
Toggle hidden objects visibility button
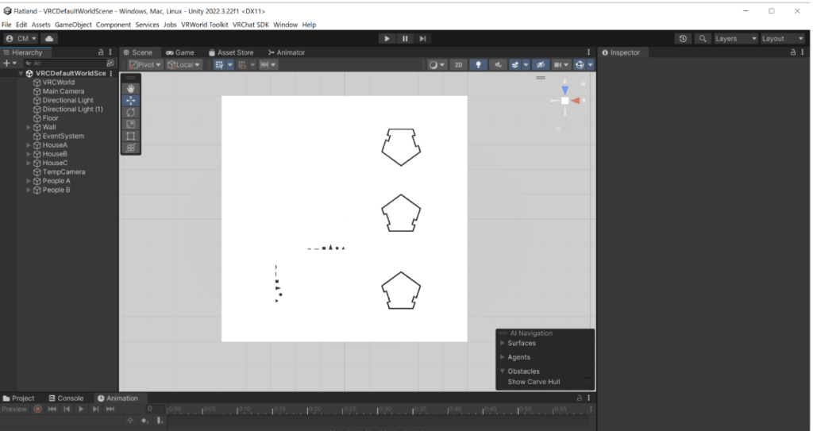540,65
